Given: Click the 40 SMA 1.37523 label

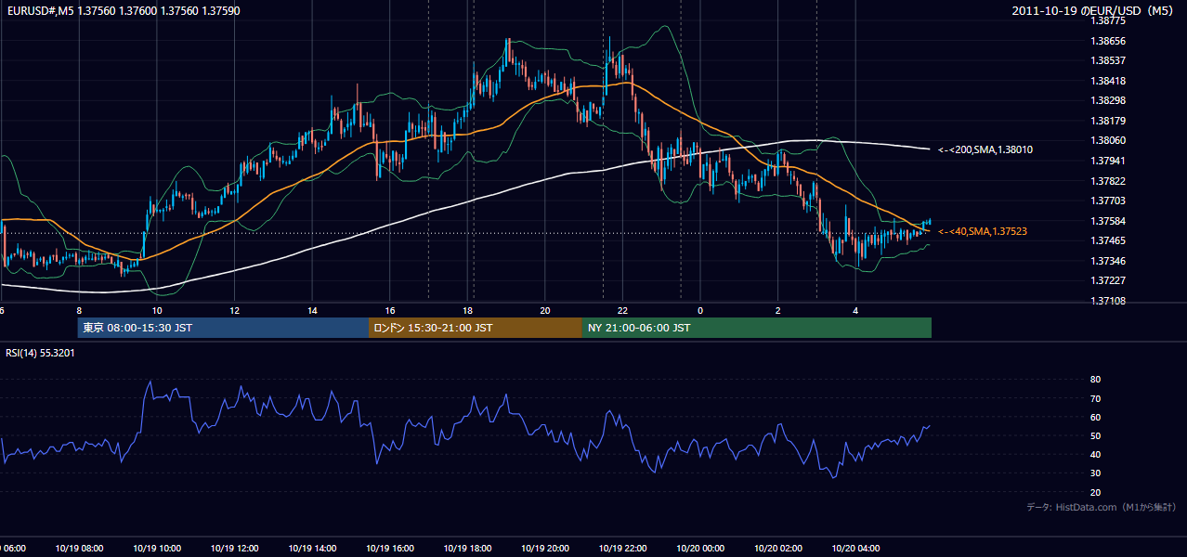Looking at the screenshot, I should 983,231.
